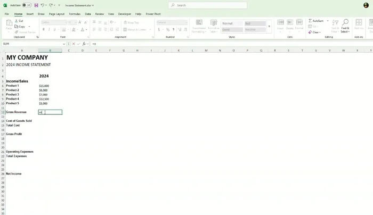Click the Merge & Center button

click(x=135, y=30)
